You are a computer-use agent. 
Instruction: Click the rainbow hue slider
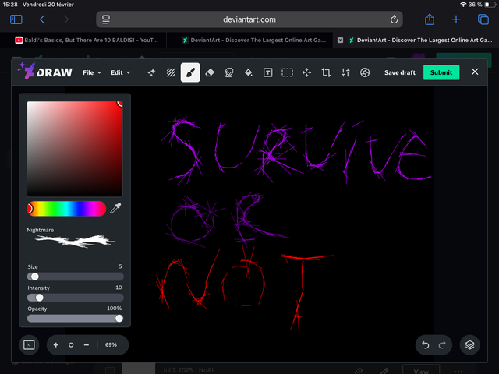pyautogui.click(x=67, y=209)
